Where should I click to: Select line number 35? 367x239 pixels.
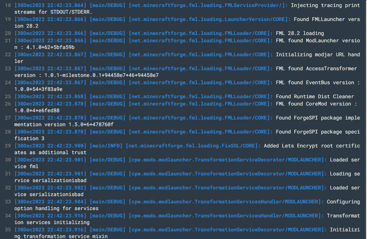(x=8, y=230)
